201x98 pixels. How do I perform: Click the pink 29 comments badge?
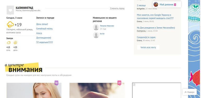click(119, 83)
